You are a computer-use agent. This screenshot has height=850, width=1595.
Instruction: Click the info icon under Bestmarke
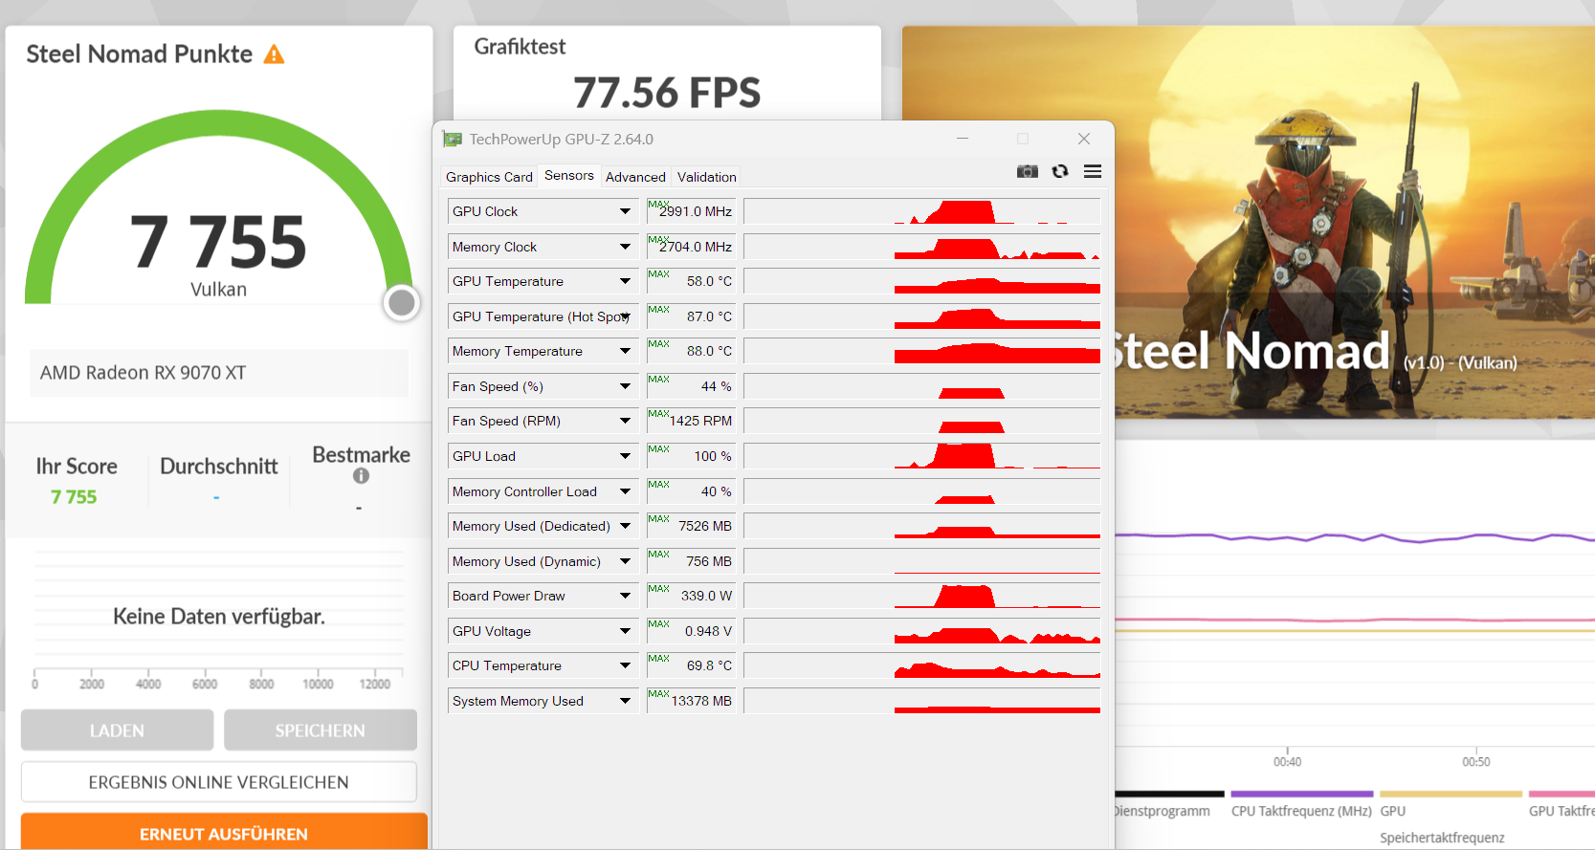(361, 475)
